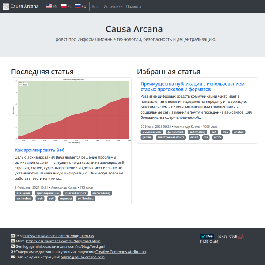The image size is (265, 265).
Task: Click the IPv6 badge
Action: [207, 236]
